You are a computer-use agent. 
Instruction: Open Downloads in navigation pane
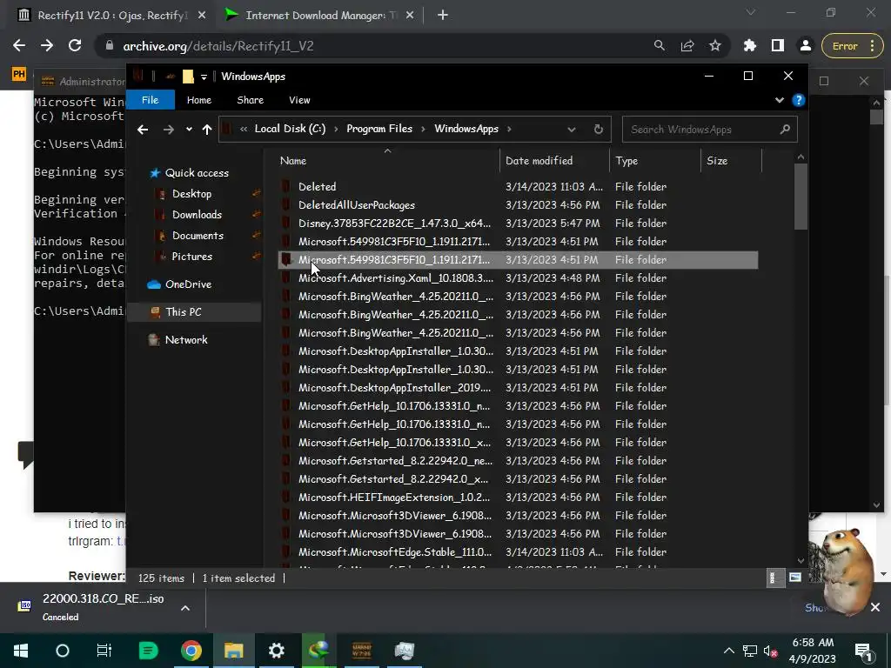197,215
